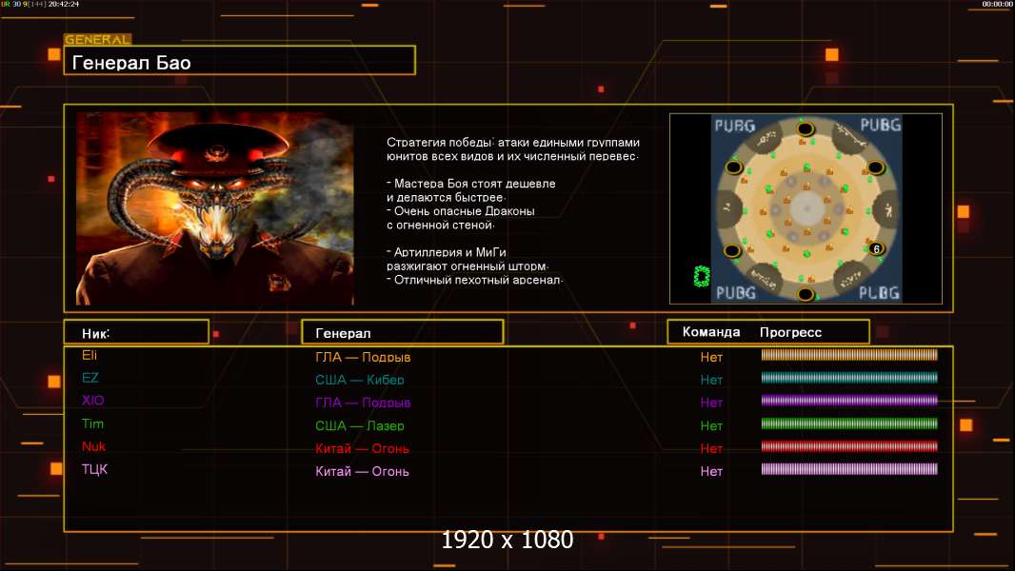Click Nuk's red loading progress bar
Image resolution: width=1015 pixels, height=571 pixels.
point(849,446)
